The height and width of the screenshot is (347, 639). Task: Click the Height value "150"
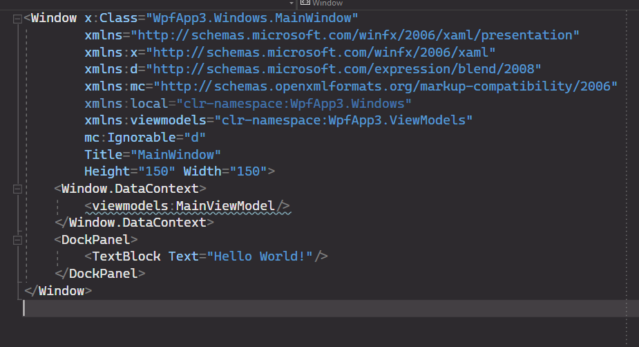[156, 171]
